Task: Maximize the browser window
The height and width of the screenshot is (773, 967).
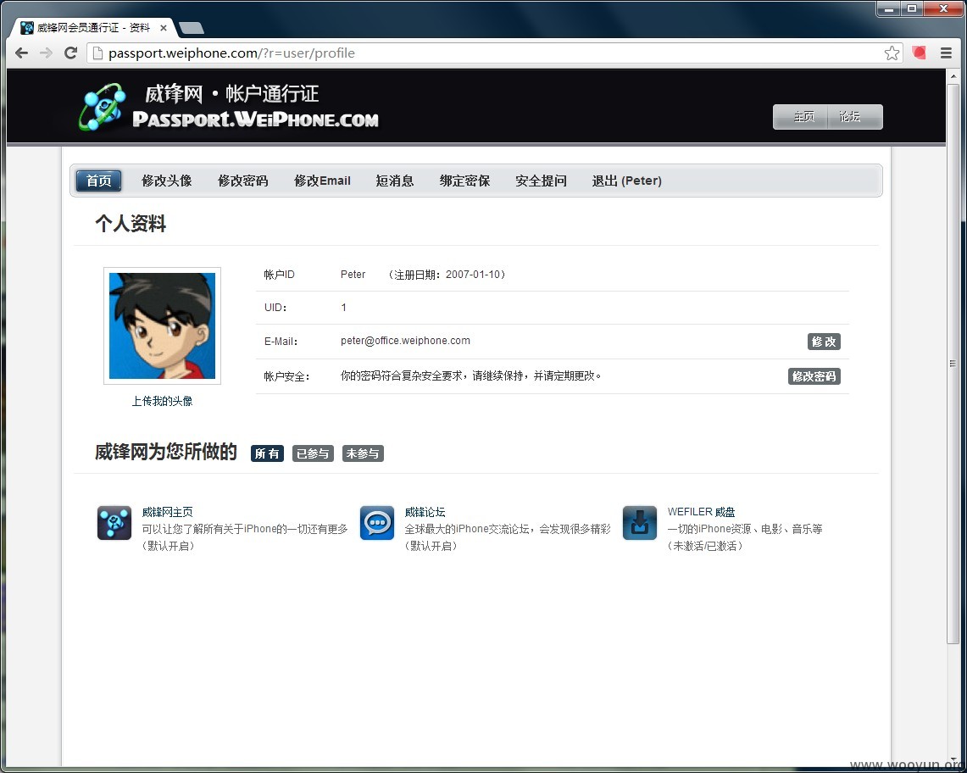Action: (912, 8)
